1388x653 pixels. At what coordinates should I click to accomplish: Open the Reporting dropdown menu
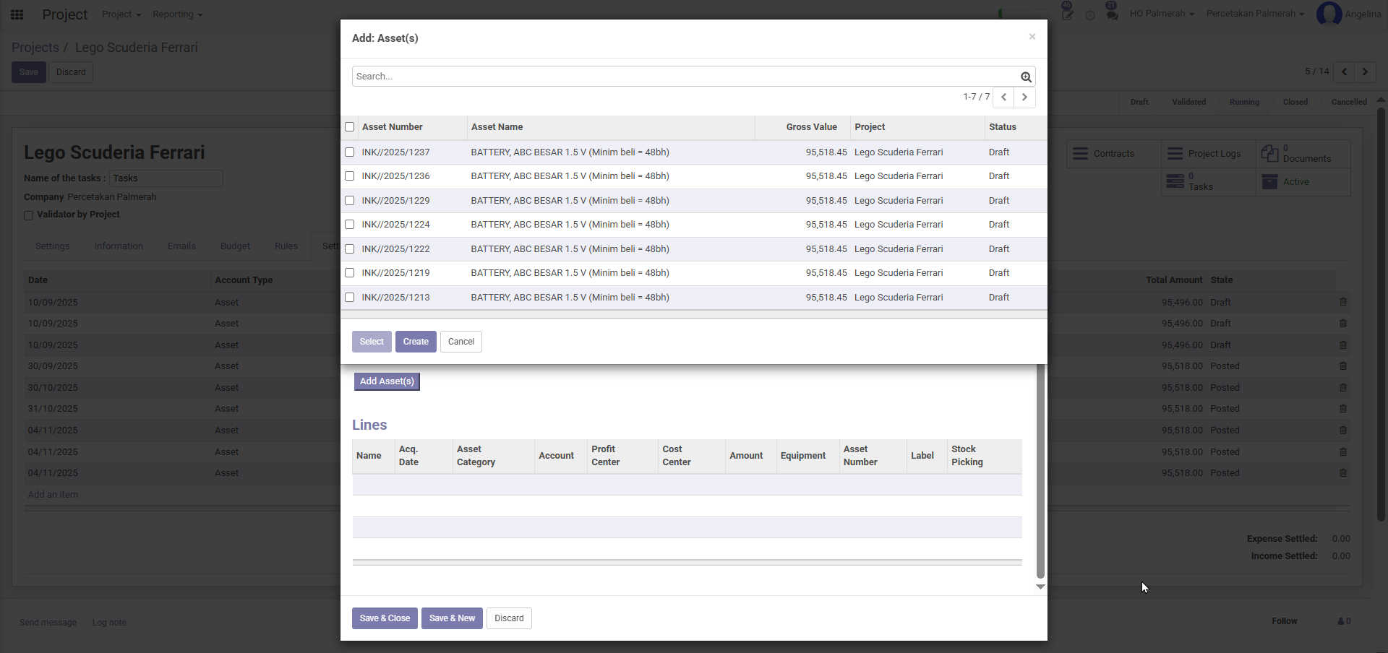[x=177, y=14]
